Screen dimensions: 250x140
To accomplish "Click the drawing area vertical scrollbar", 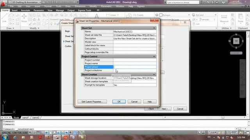I will (x=248, y=73).
